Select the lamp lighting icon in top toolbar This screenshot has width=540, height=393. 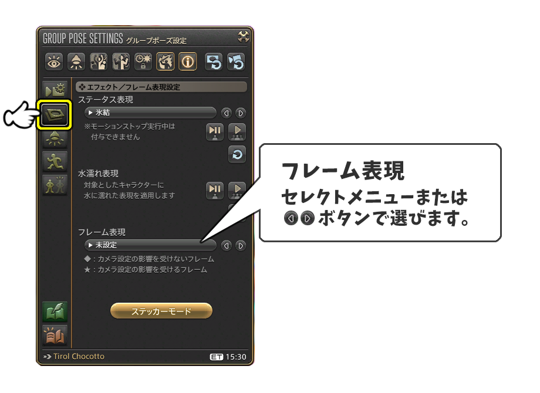click(x=76, y=62)
